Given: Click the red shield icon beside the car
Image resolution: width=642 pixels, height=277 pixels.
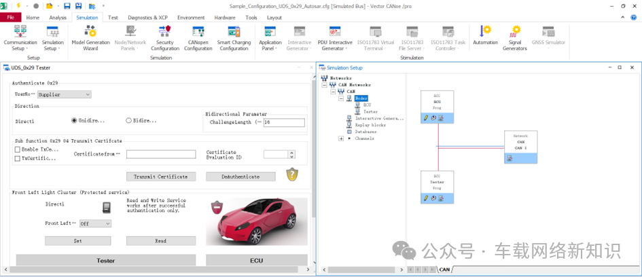Looking at the screenshot, I should coord(217,208).
